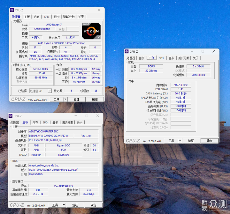Screen dimensions: 230x214
Task: Click the Granite Ridge codename field
Action: pos(42,29)
